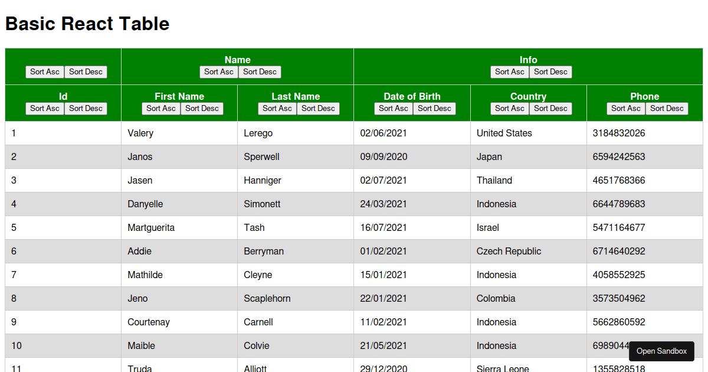Select the Phone column header text
The width and height of the screenshot is (708, 372).
[645, 96]
